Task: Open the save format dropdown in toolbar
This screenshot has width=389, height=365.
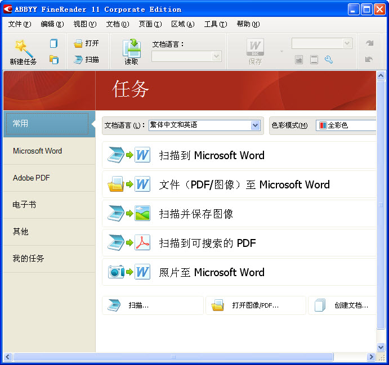Action: tap(322, 43)
